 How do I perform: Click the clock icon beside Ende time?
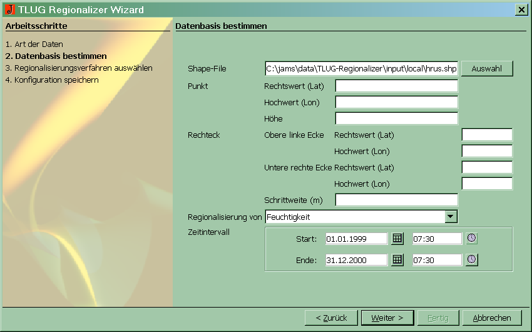coord(471,260)
